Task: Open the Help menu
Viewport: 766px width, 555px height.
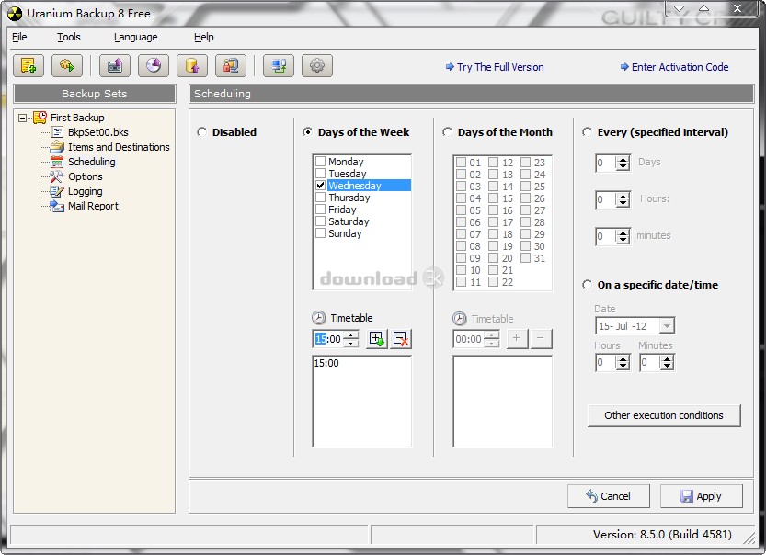Action: tap(204, 37)
